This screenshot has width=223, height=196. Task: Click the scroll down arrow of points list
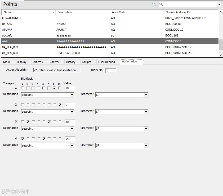(x=221, y=55)
